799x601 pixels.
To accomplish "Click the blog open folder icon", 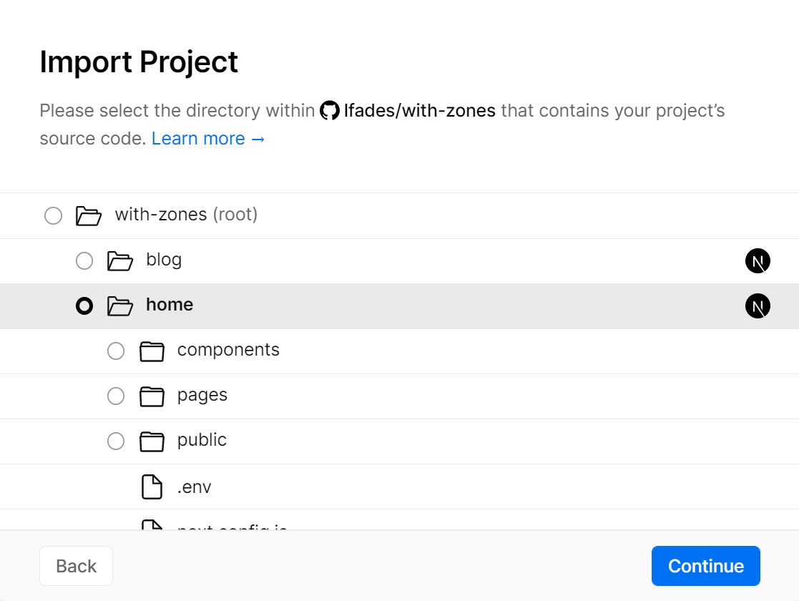I will (x=119, y=260).
